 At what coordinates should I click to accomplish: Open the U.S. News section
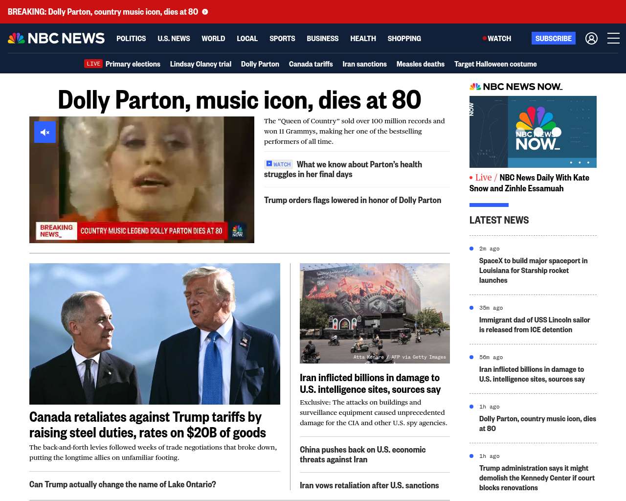174,38
